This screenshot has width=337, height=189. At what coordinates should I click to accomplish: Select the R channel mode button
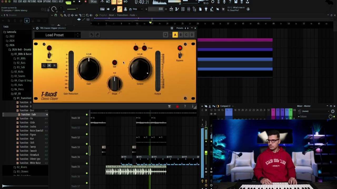coord(54,65)
